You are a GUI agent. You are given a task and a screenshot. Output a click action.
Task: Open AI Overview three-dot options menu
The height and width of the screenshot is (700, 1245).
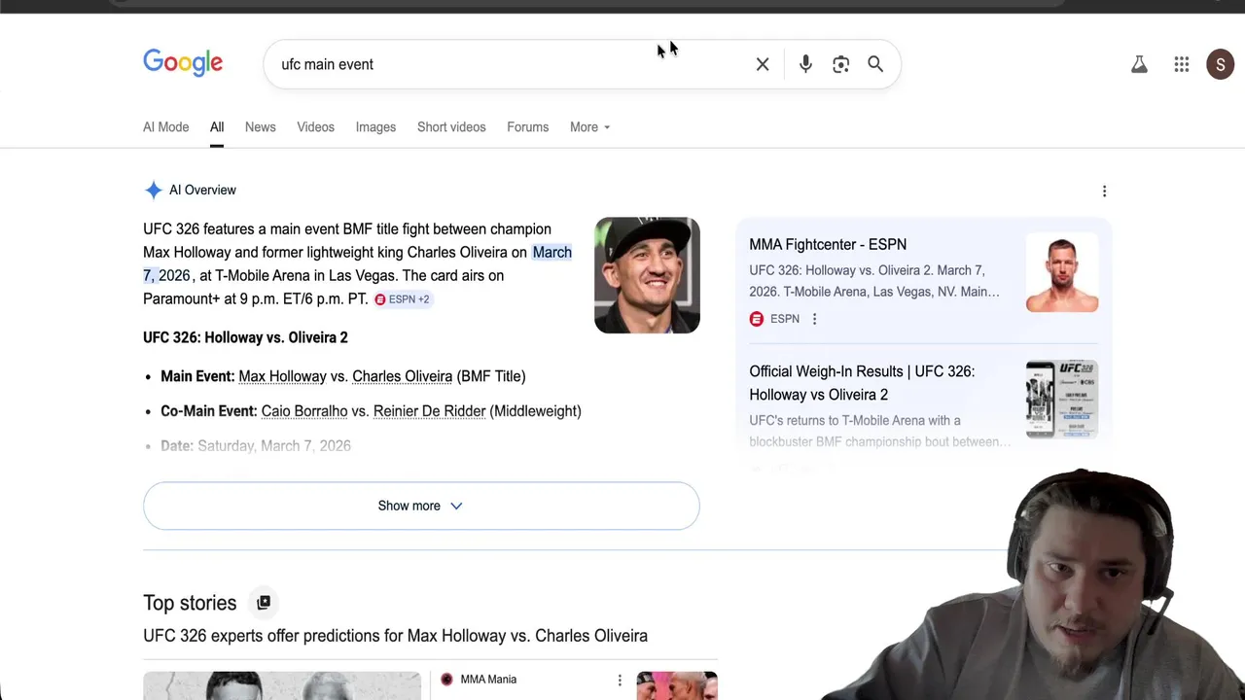[x=1104, y=191]
